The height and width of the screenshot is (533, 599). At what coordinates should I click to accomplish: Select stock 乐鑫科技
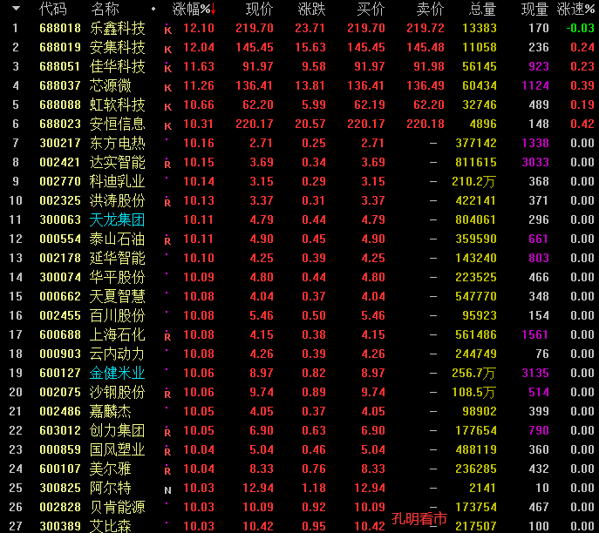[118, 28]
